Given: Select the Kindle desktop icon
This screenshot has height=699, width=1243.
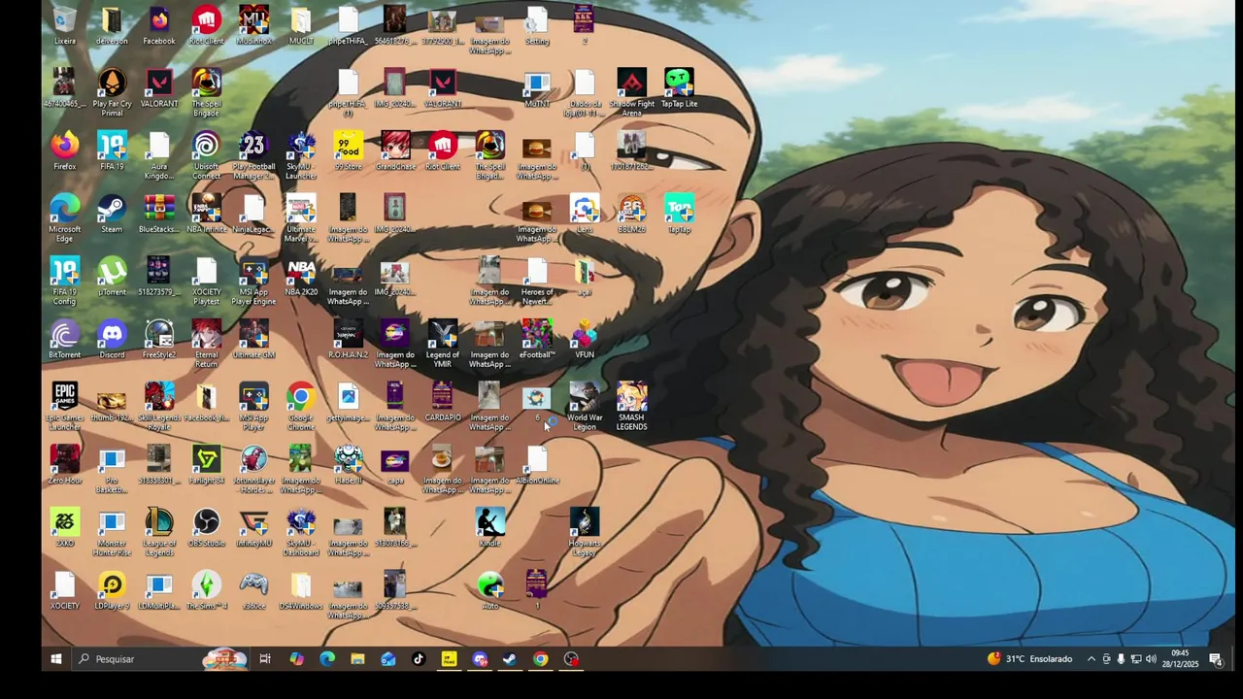Looking at the screenshot, I should tap(489, 529).
